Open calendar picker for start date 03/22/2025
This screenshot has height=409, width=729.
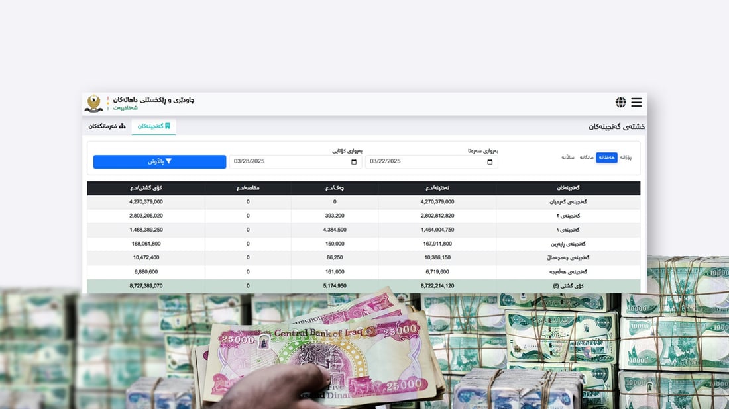click(x=490, y=162)
